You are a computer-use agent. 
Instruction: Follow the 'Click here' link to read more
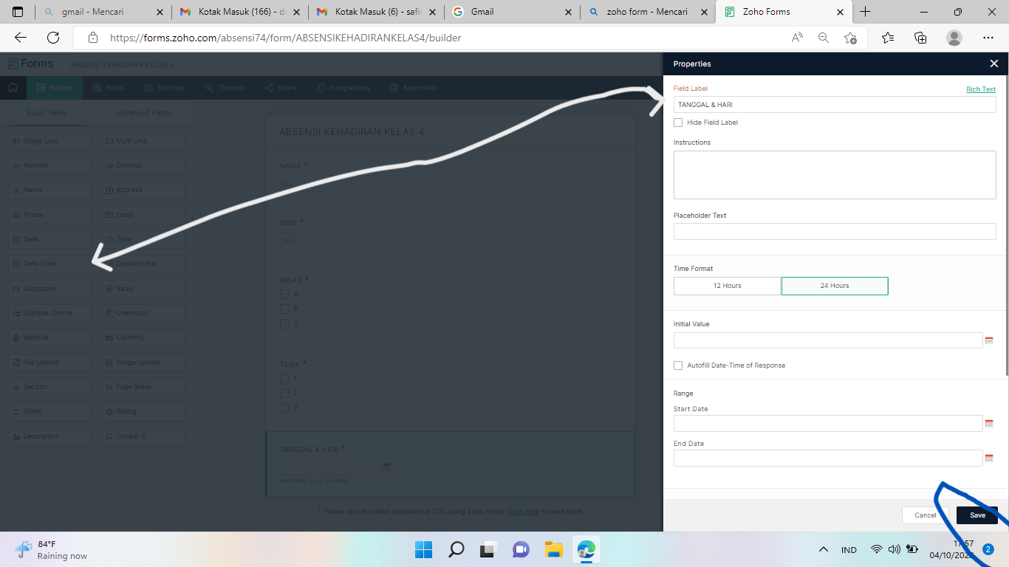point(524,511)
